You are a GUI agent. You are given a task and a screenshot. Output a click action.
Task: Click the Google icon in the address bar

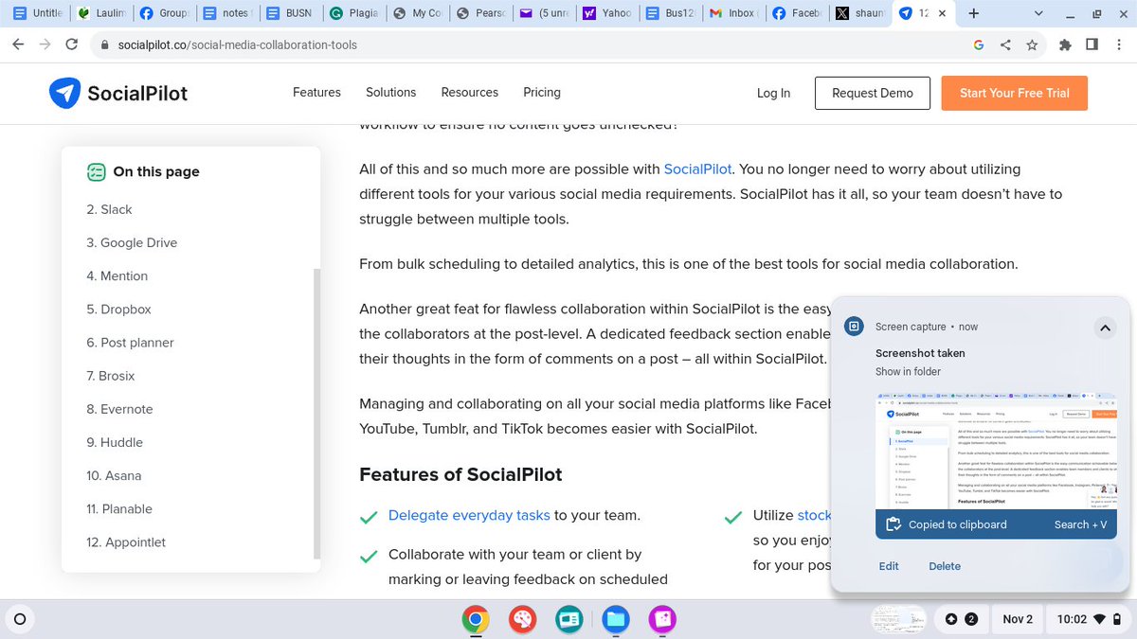click(979, 44)
